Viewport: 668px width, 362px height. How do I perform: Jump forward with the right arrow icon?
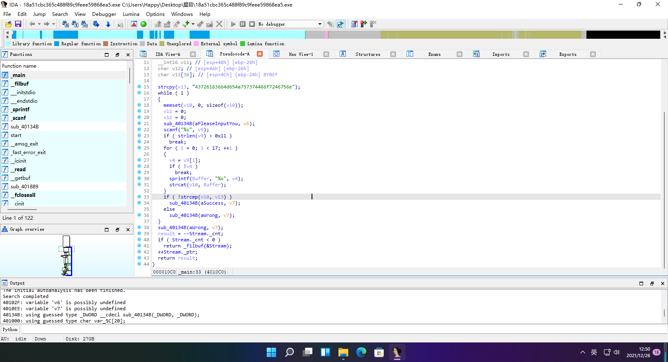point(46,24)
